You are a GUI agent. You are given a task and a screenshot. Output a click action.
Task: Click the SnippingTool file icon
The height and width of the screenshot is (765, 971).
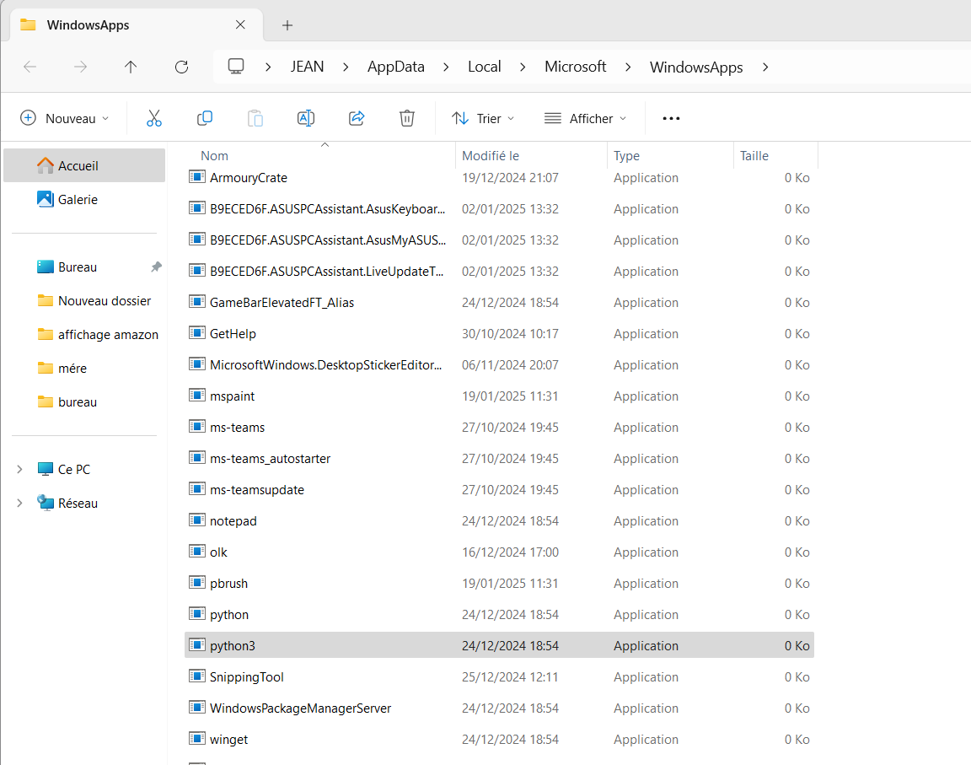[x=197, y=676]
